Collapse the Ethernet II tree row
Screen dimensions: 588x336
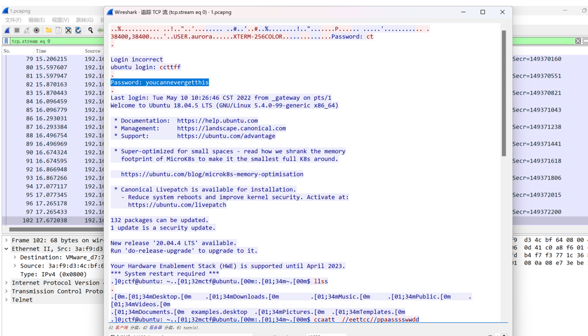[6, 249]
